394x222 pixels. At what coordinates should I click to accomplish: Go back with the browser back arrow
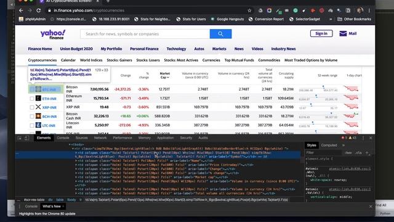tap(21, 10)
